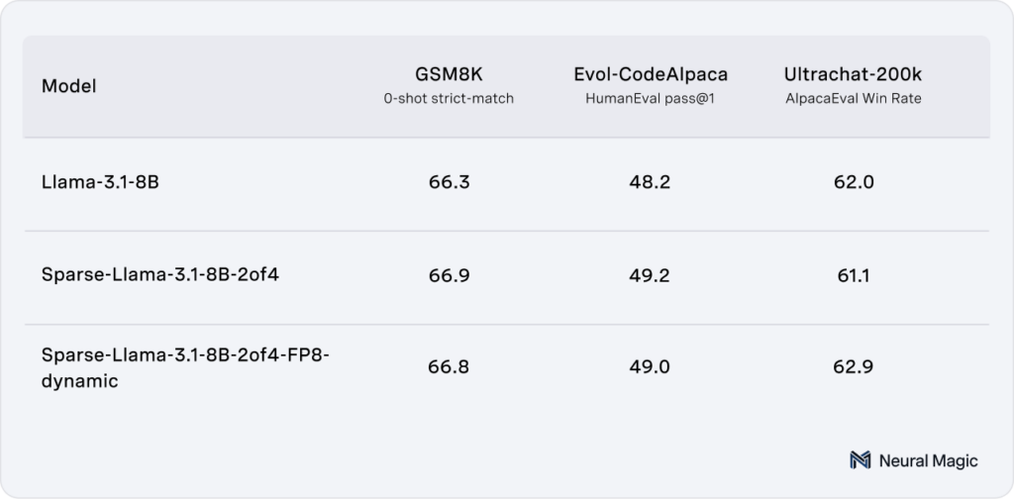1014x499 pixels.
Task: Click the GSM8K column header
Action: click(x=449, y=75)
